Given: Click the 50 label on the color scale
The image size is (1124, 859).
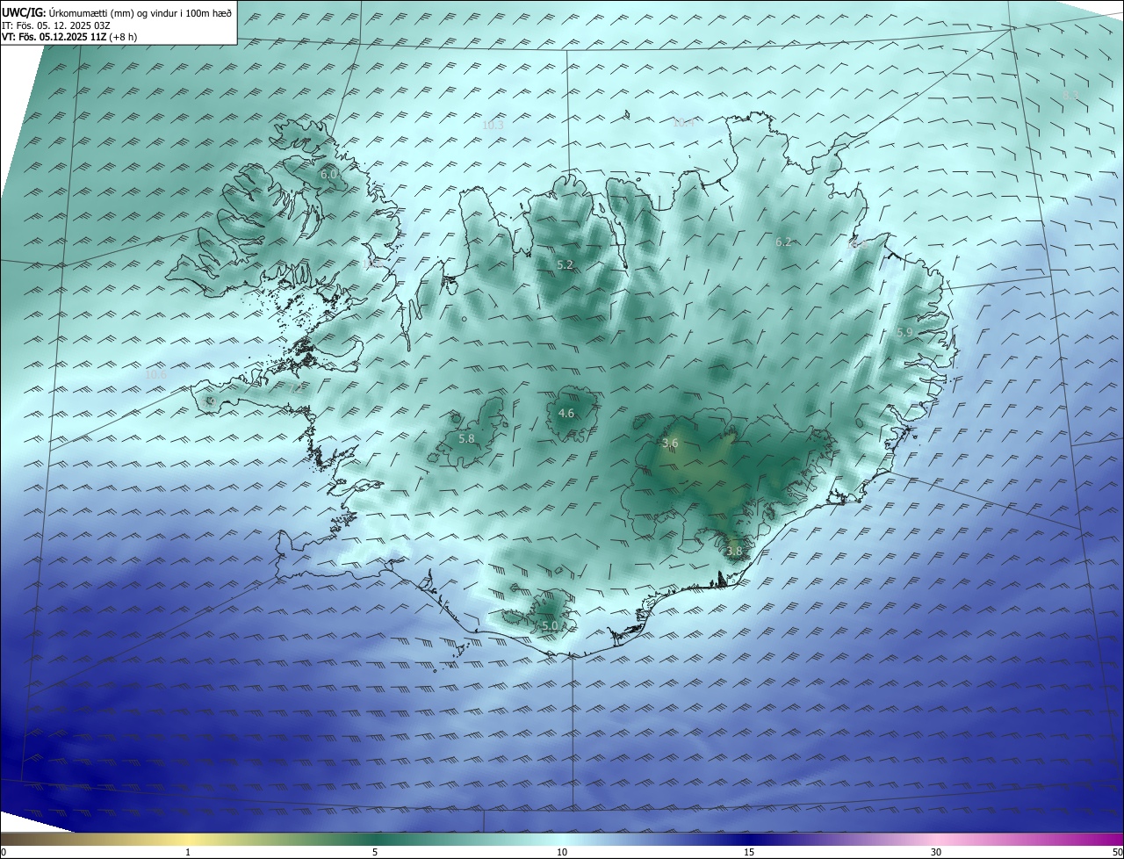Looking at the screenshot, I should [1117, 852].
